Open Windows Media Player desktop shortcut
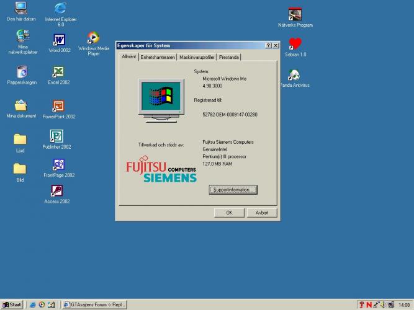 (x=93, y=38)
